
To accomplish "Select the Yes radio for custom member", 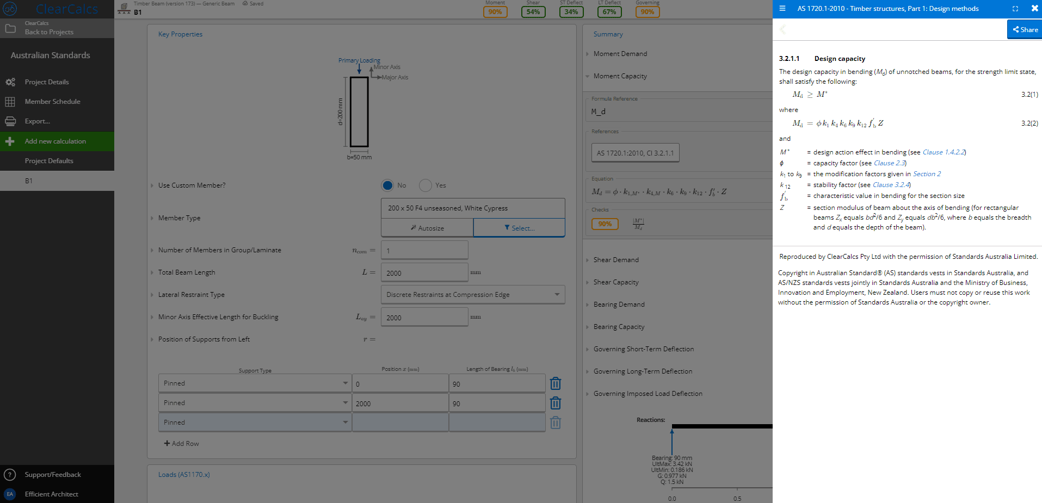I will (x=426, y=185).
